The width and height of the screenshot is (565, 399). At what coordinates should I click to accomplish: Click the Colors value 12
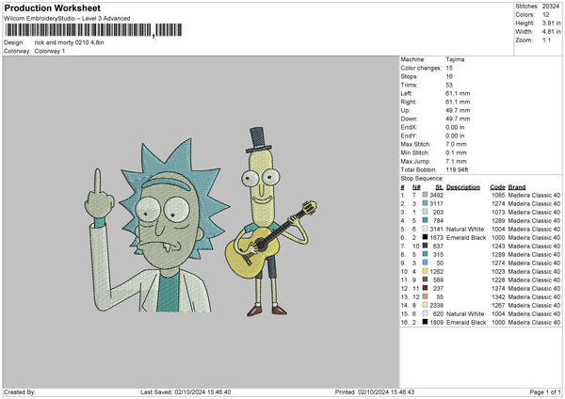pos(546,15)
